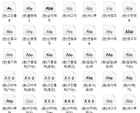
Task: Select the (환)가을잎체(가는) font icon
Action: click(x=29, y=53)
